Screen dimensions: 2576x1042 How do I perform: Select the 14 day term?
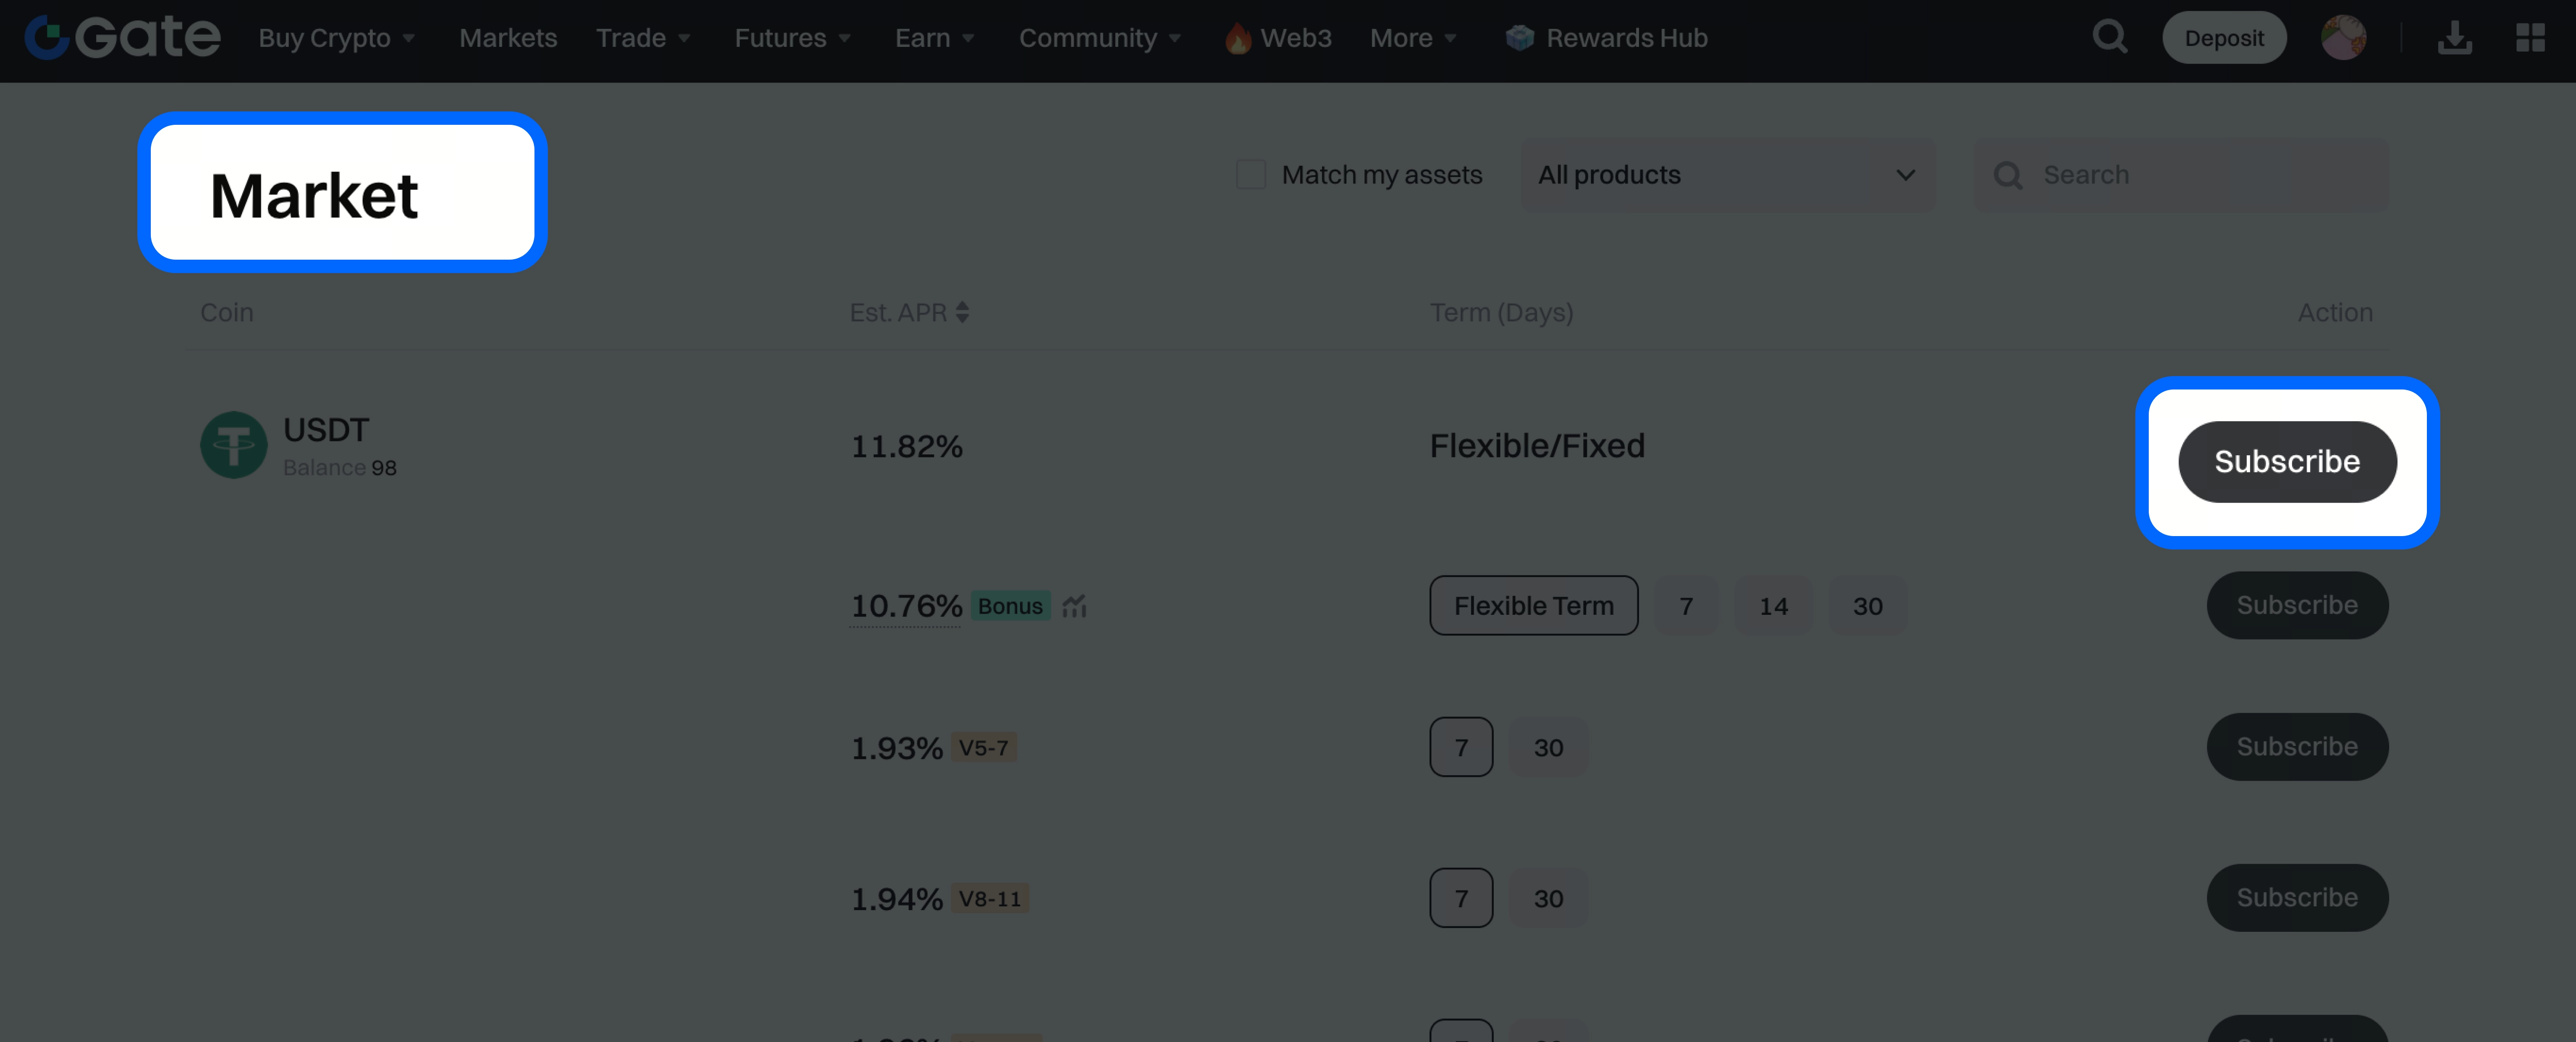coord(1773,606)
